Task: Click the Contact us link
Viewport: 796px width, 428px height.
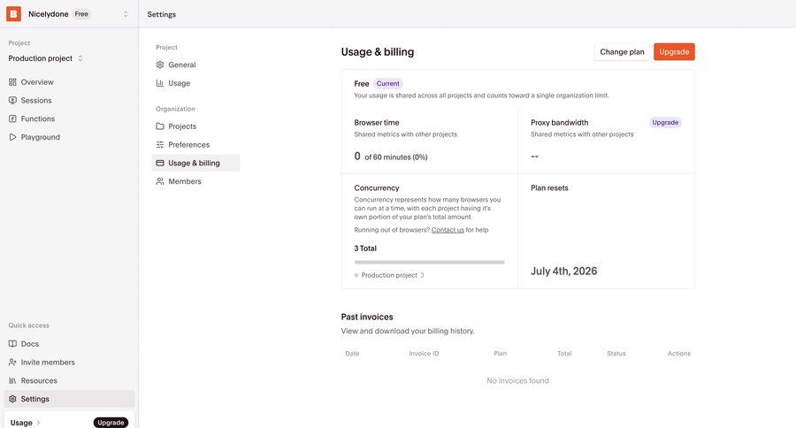Action: pyautogui.click(x=448, y=230)
